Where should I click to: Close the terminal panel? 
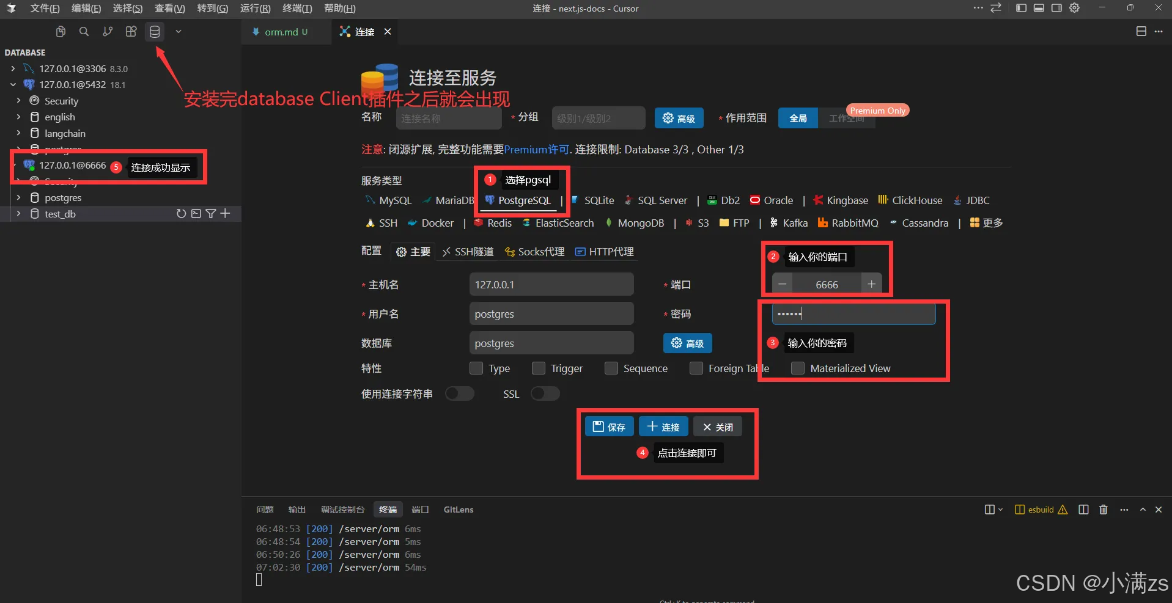point(1159,510)
